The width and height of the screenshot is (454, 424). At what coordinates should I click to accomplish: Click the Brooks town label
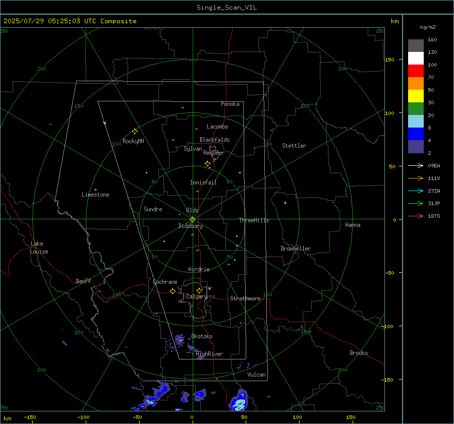(359, 353)
